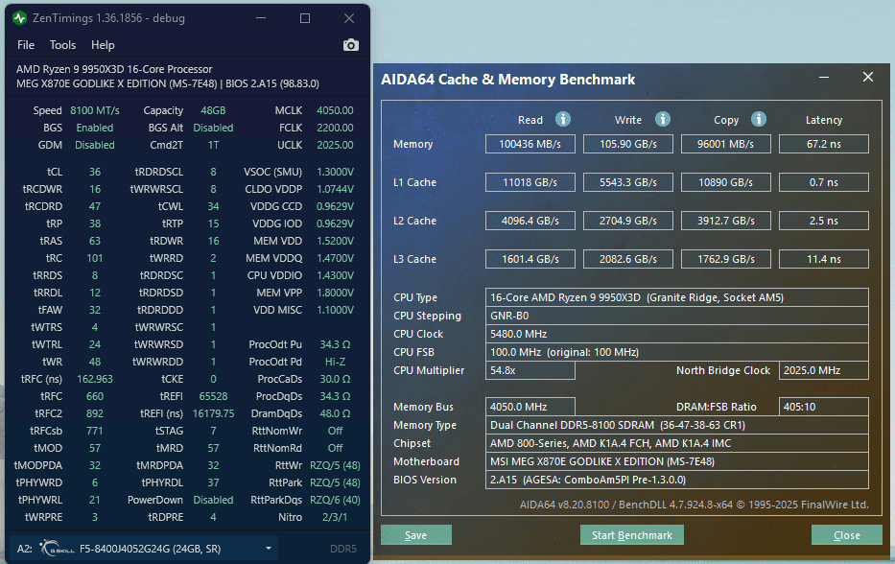Screen dimensions: 895x564
Task: Click the CPU Clock field 5480.0 MHz
Action: [677, 334]
